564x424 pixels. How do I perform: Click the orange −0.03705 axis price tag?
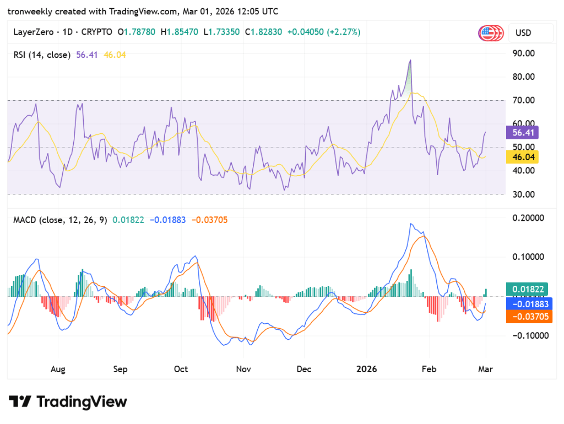(x=529, y=317)
